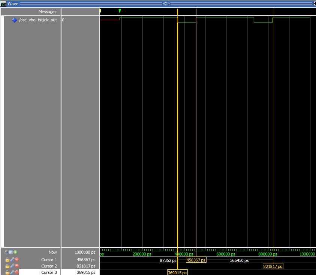Click the 200000 ps timeline label
This screenshot has width=316, height=275.
tap(142, 254)
